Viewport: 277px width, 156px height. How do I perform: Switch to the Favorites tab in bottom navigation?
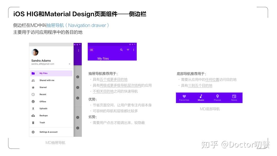click(x=184, y=97)
